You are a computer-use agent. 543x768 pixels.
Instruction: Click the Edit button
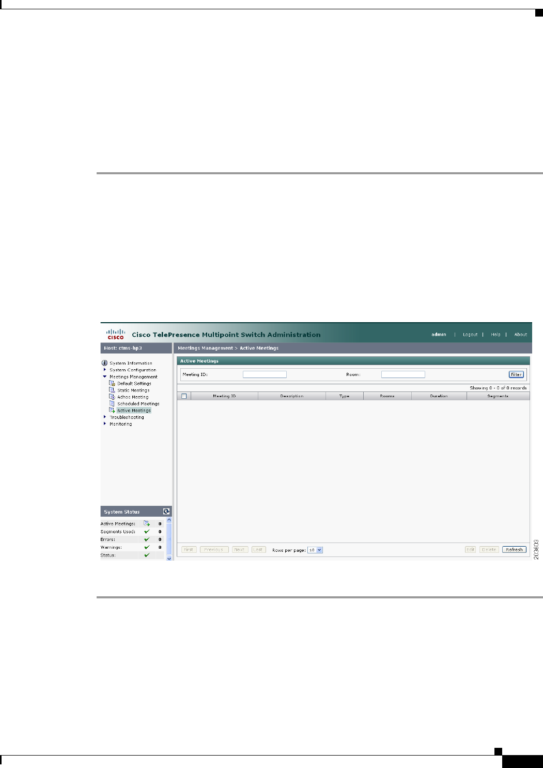pyautogui.click(x=471, y=550)
